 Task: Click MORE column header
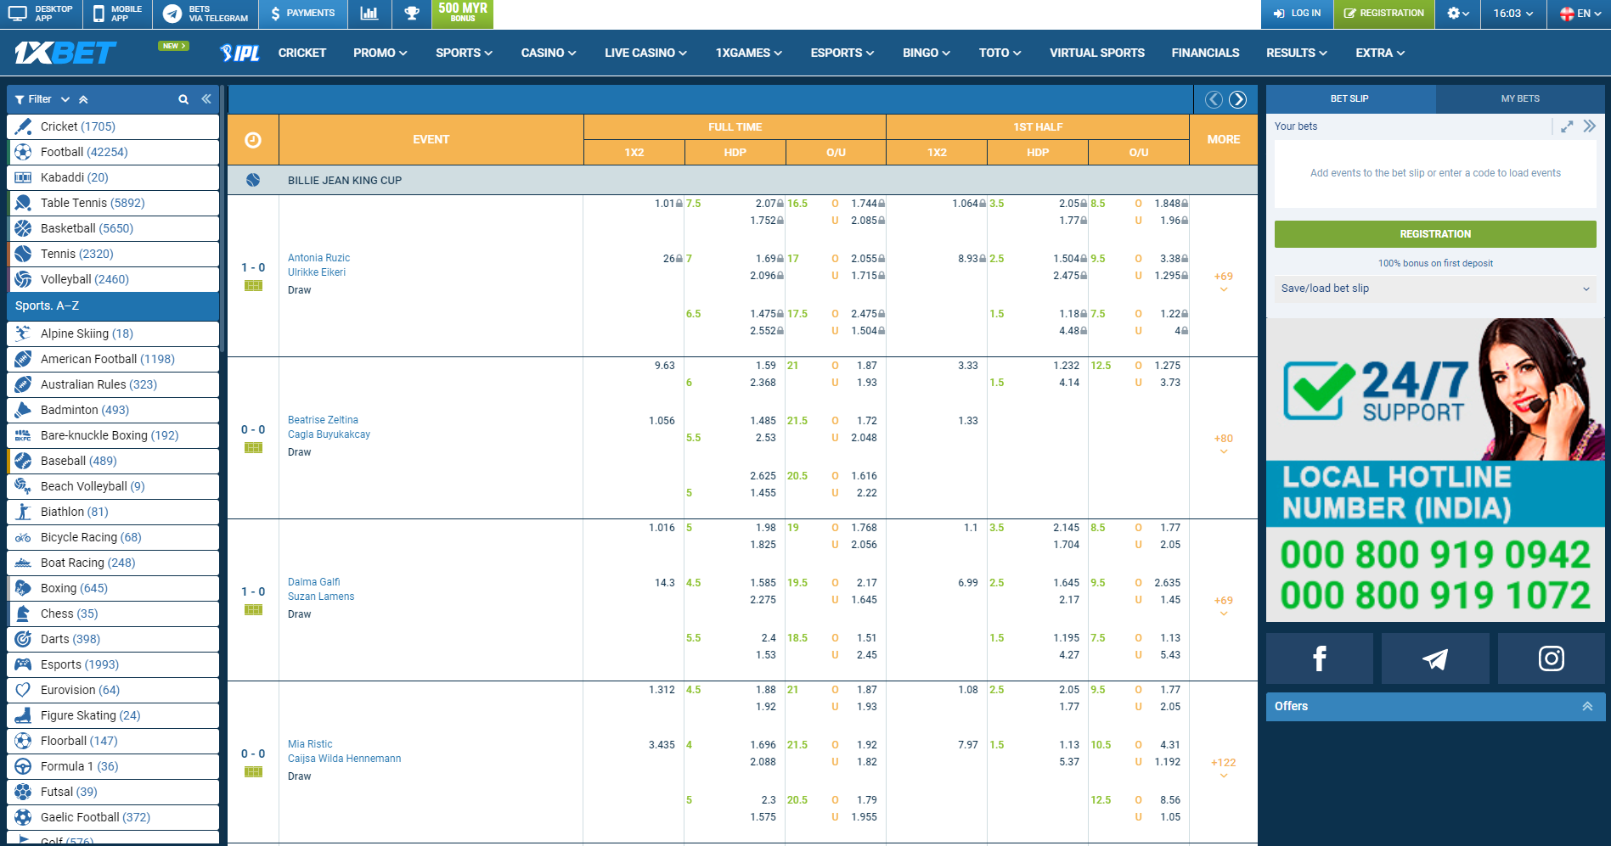1223,140
